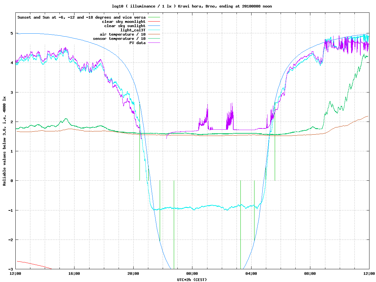
Task: Click the y-axis tick label 4
Action: pyautogui.click(x=11, y=63)
